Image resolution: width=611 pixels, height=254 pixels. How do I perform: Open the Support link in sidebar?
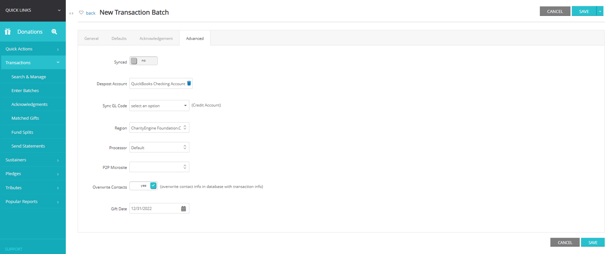click(x=14, y=249)
